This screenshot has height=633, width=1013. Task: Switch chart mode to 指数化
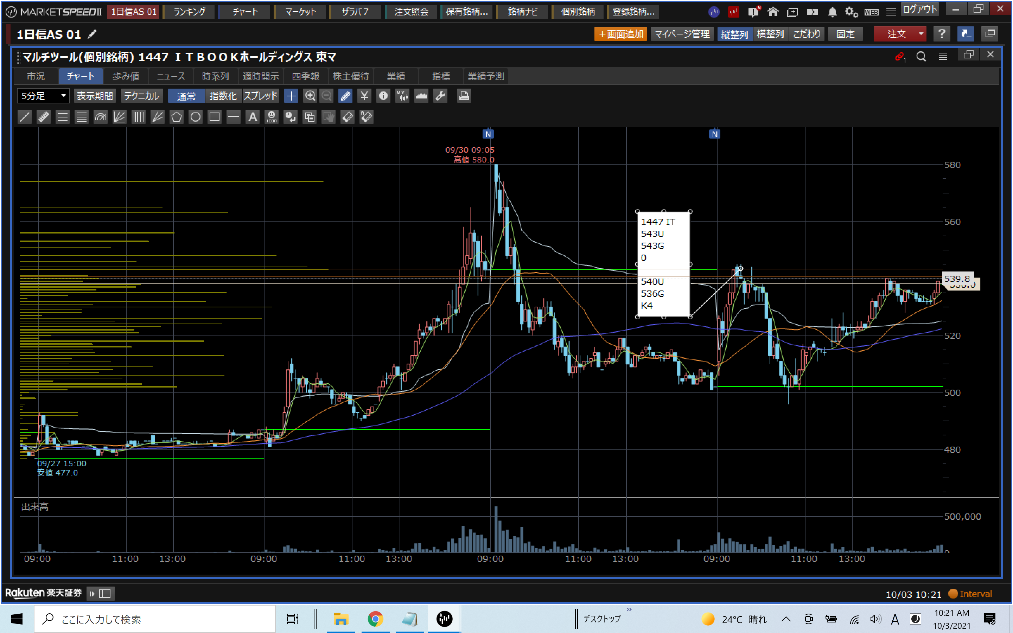(223, 96)
